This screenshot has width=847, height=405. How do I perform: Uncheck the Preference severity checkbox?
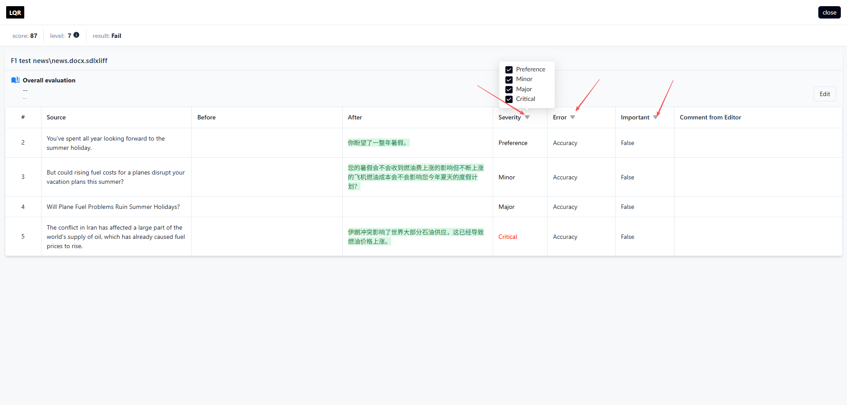(509, 70)
